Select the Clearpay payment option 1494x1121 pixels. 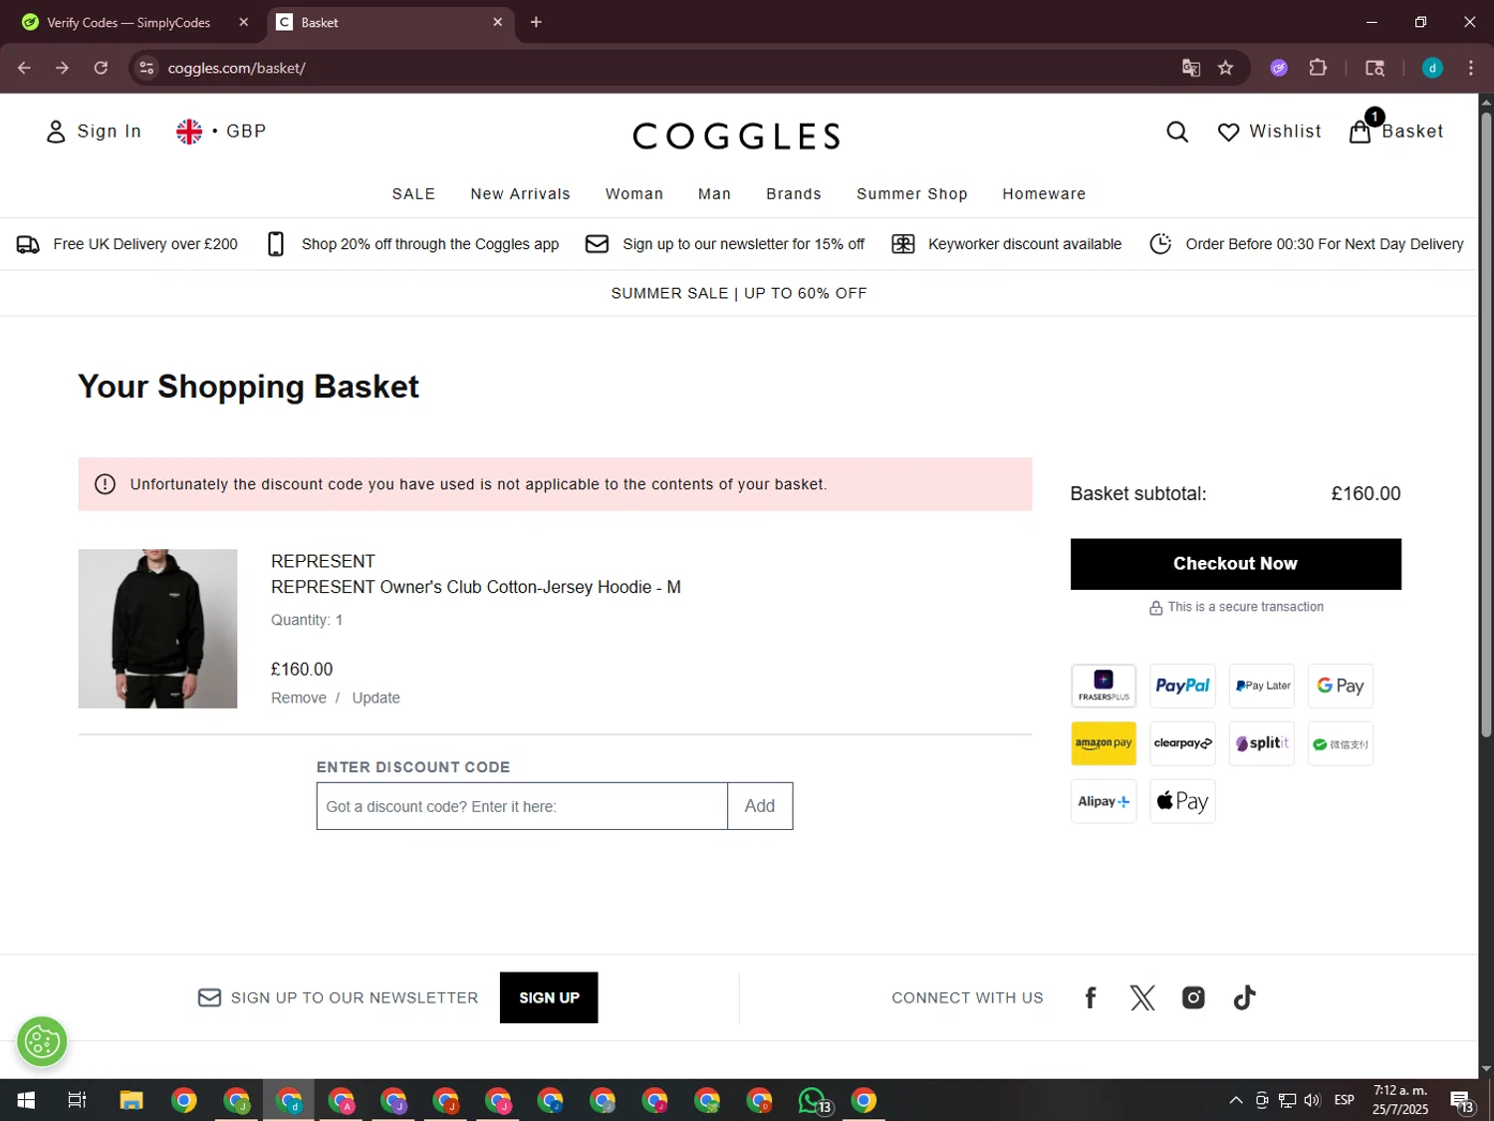[1182, 743]
